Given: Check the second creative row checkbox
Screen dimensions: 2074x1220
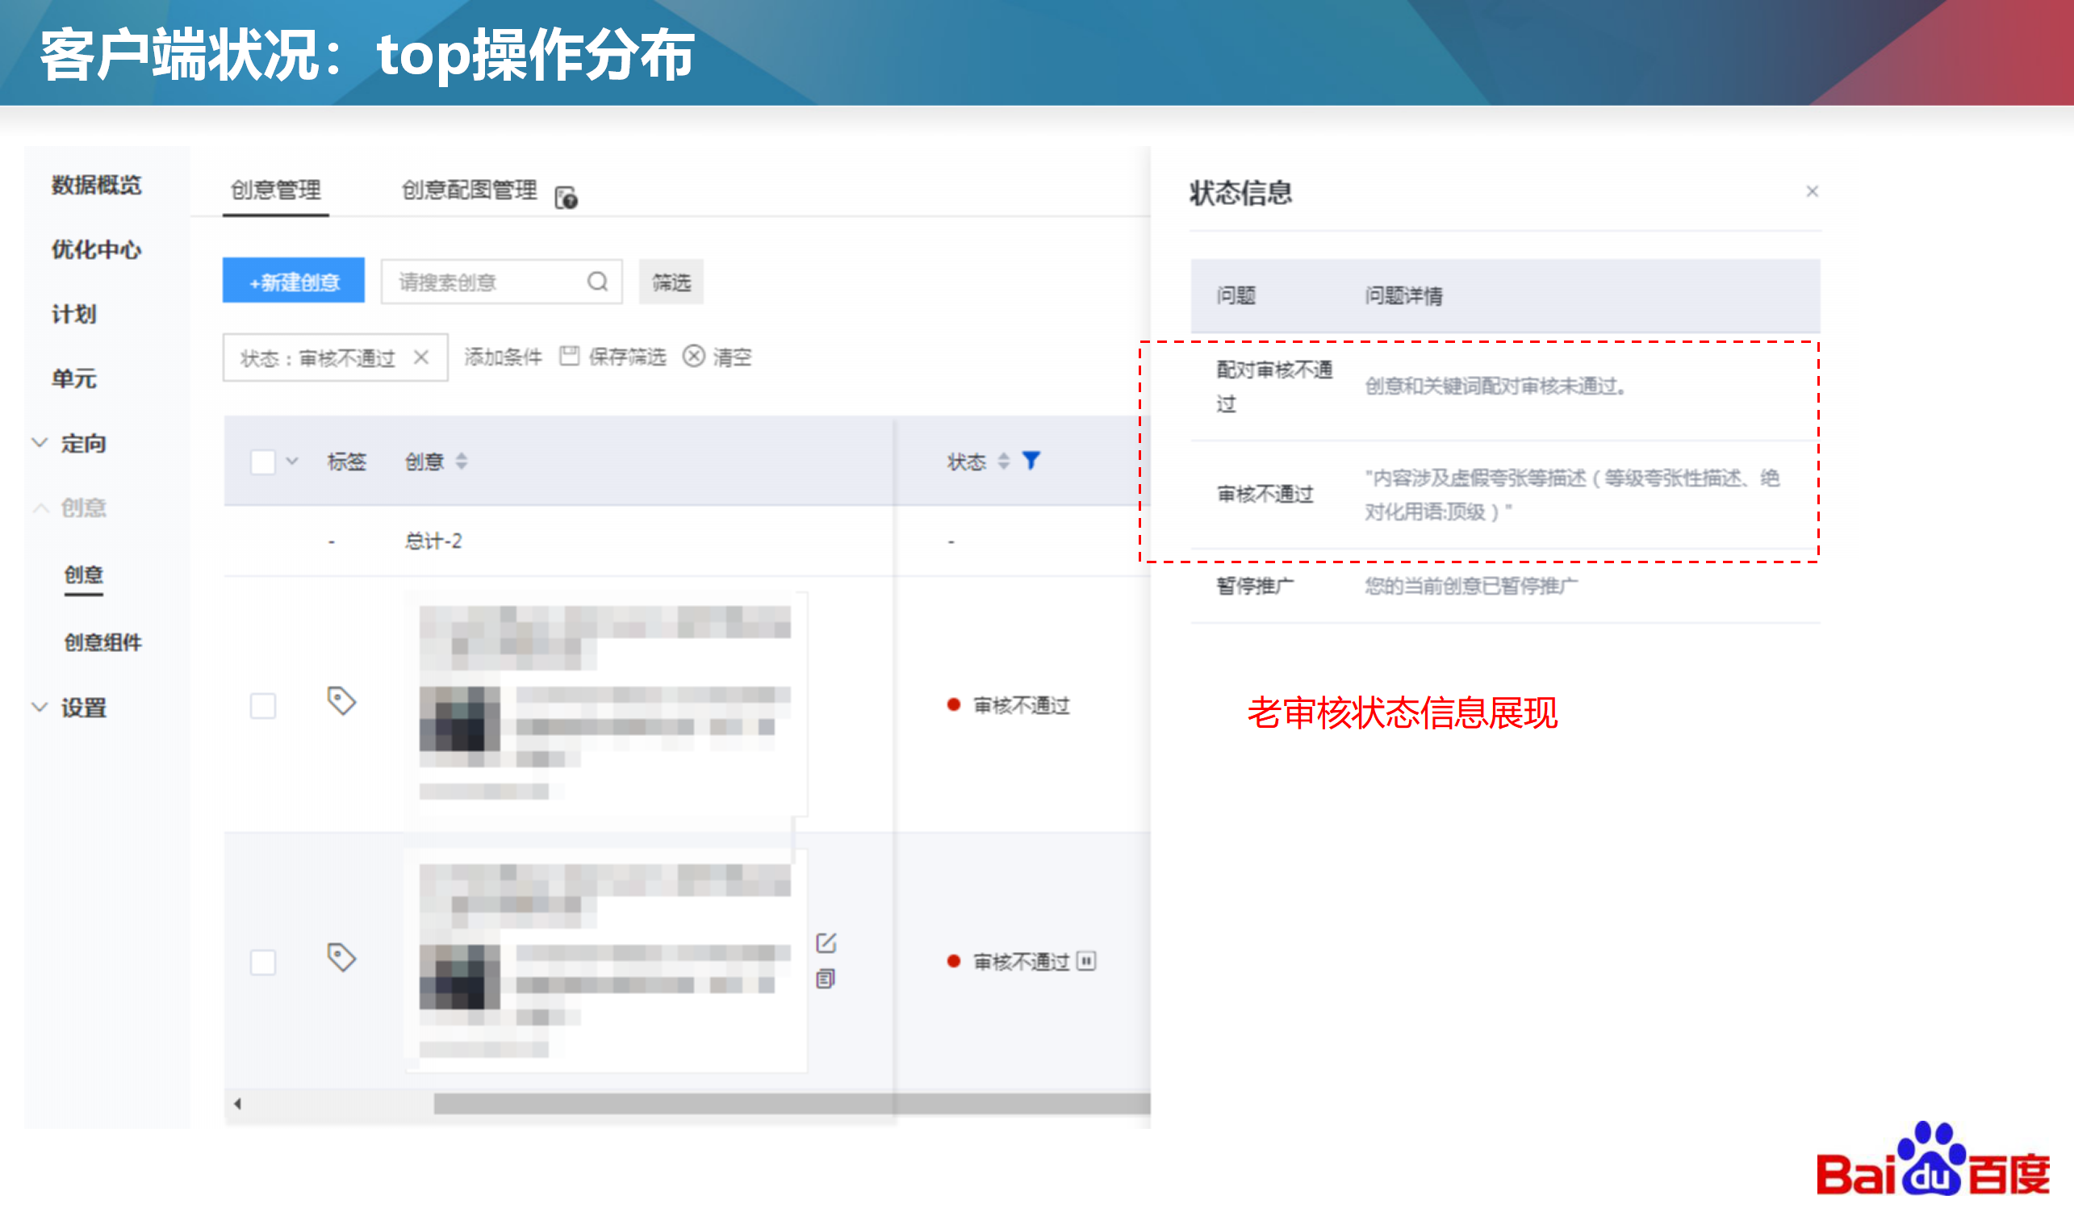Looking at the screenshot, I should pyautogui.click(x=262, y=962).
